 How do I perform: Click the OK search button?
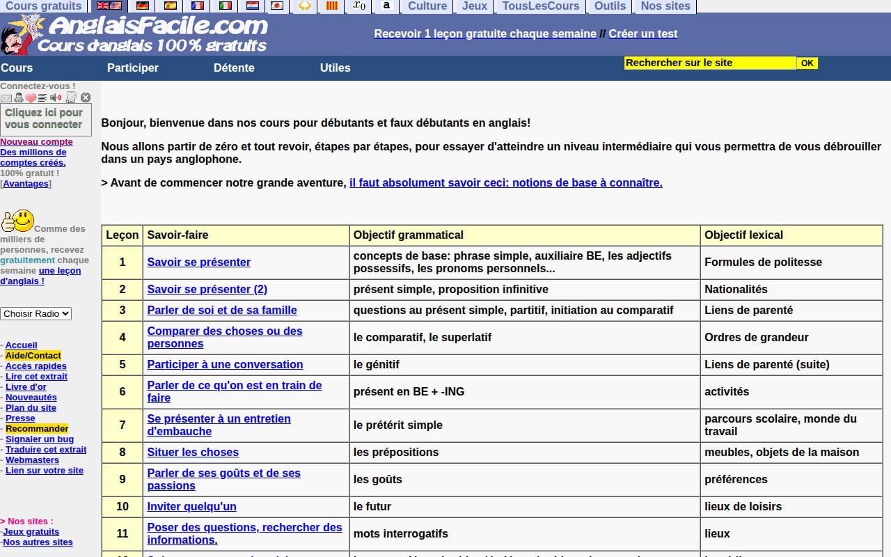click(807, 63)
